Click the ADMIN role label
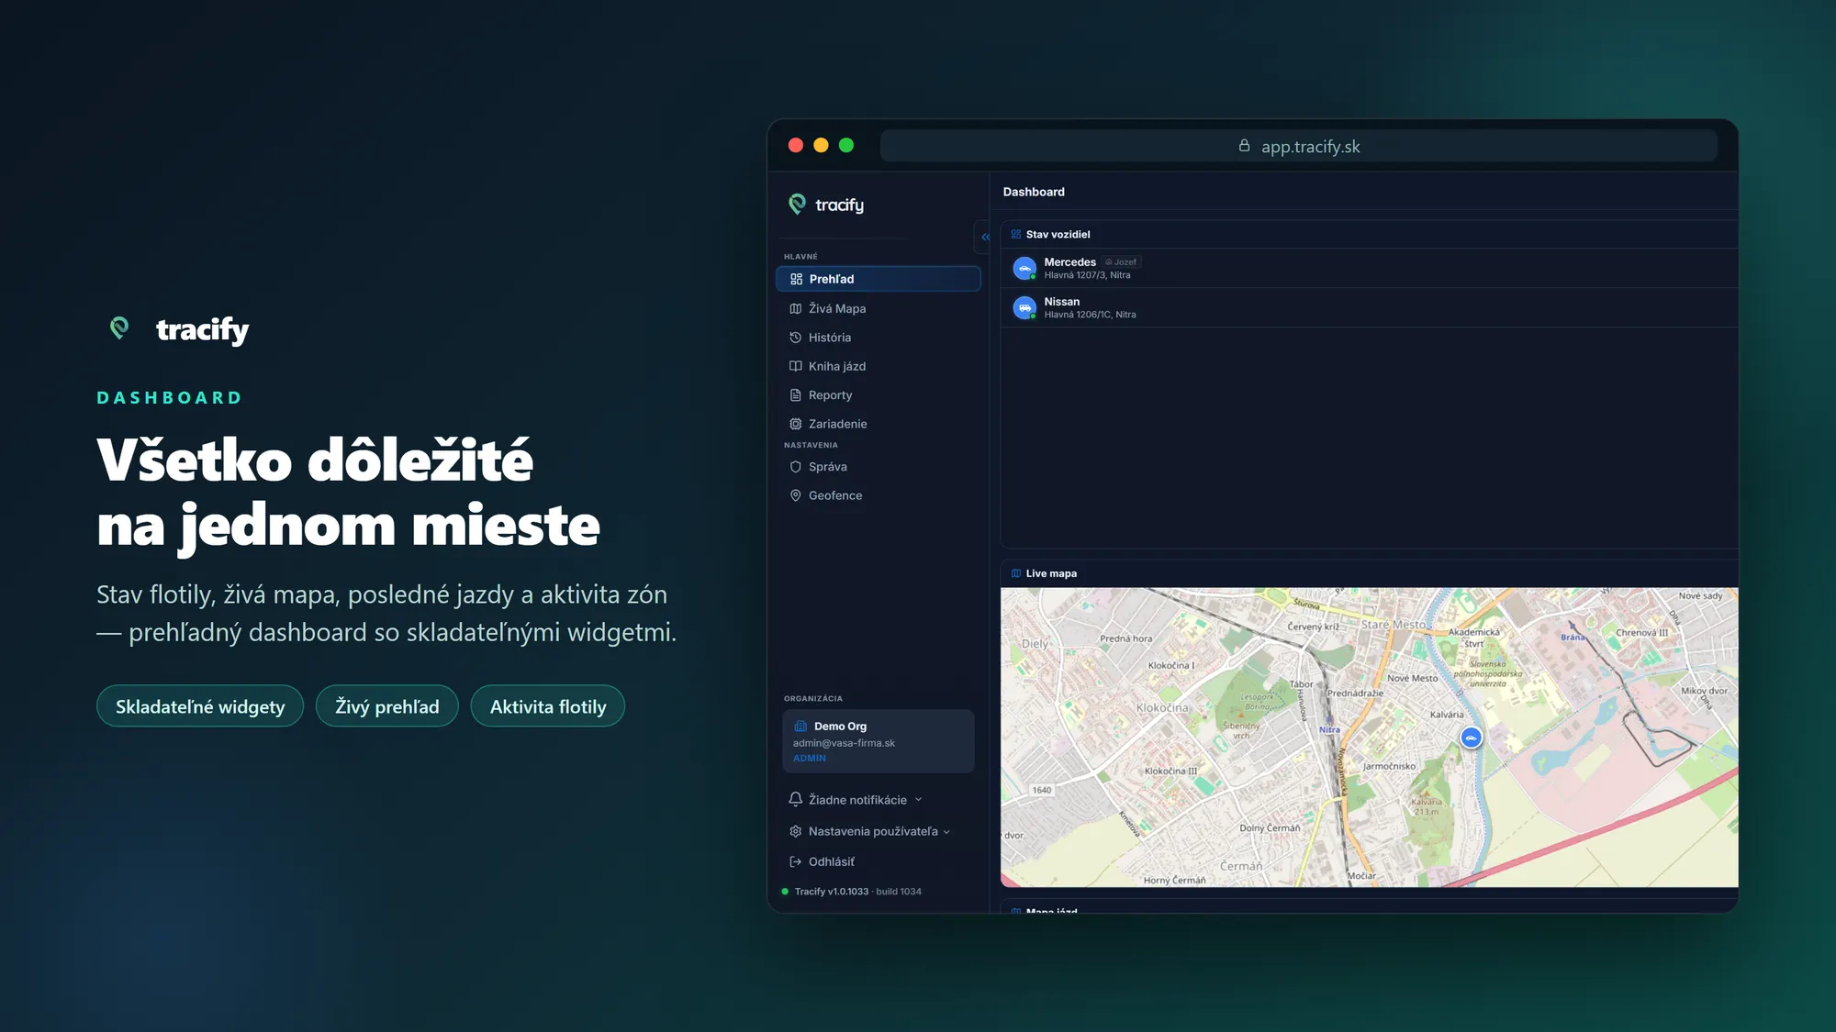This screenshot has height=1032, width=1836. pyautogui.click(x=810, y=759)
